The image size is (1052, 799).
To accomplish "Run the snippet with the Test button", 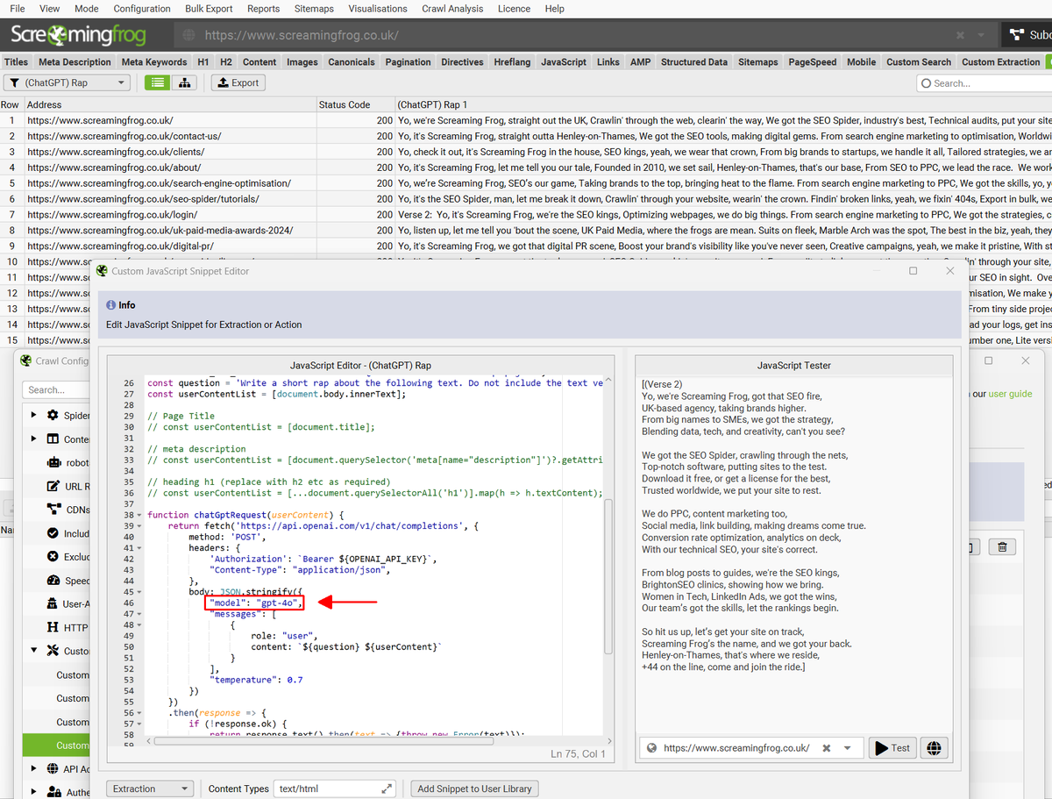I will [x=891, y=748].
